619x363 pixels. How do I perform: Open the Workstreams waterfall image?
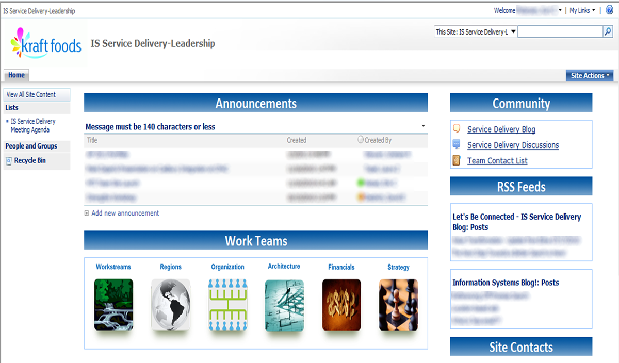coord(113,305)
